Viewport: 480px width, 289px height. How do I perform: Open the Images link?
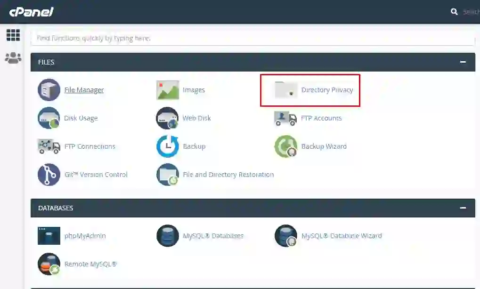(194, 90)
